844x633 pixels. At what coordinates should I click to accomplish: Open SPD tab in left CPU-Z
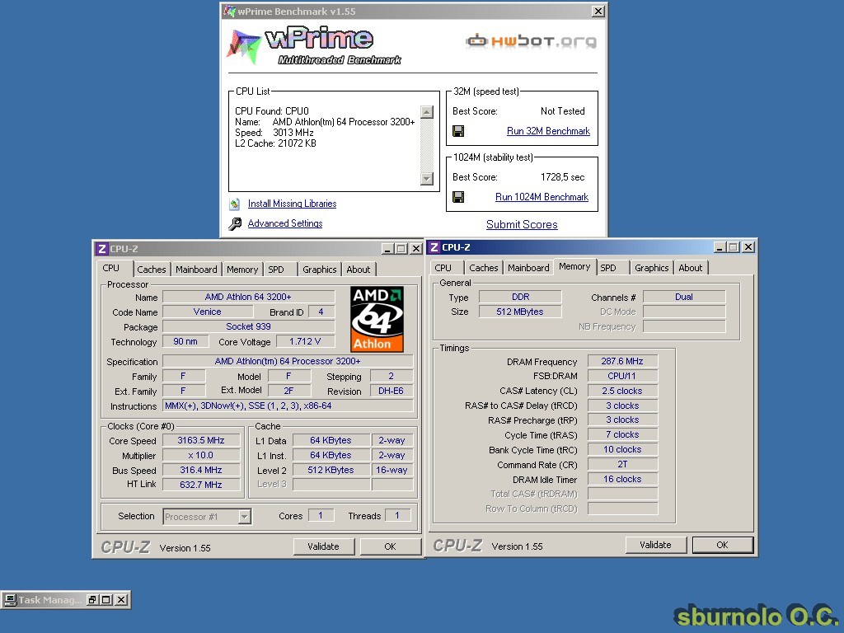click(x=276, y=270)
